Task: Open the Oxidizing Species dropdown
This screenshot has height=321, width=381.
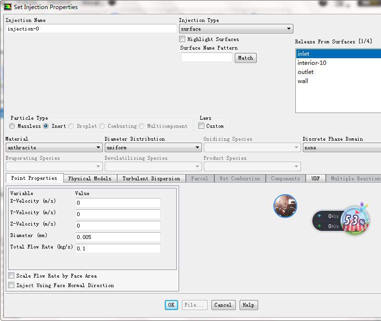Action: (252, 147)
